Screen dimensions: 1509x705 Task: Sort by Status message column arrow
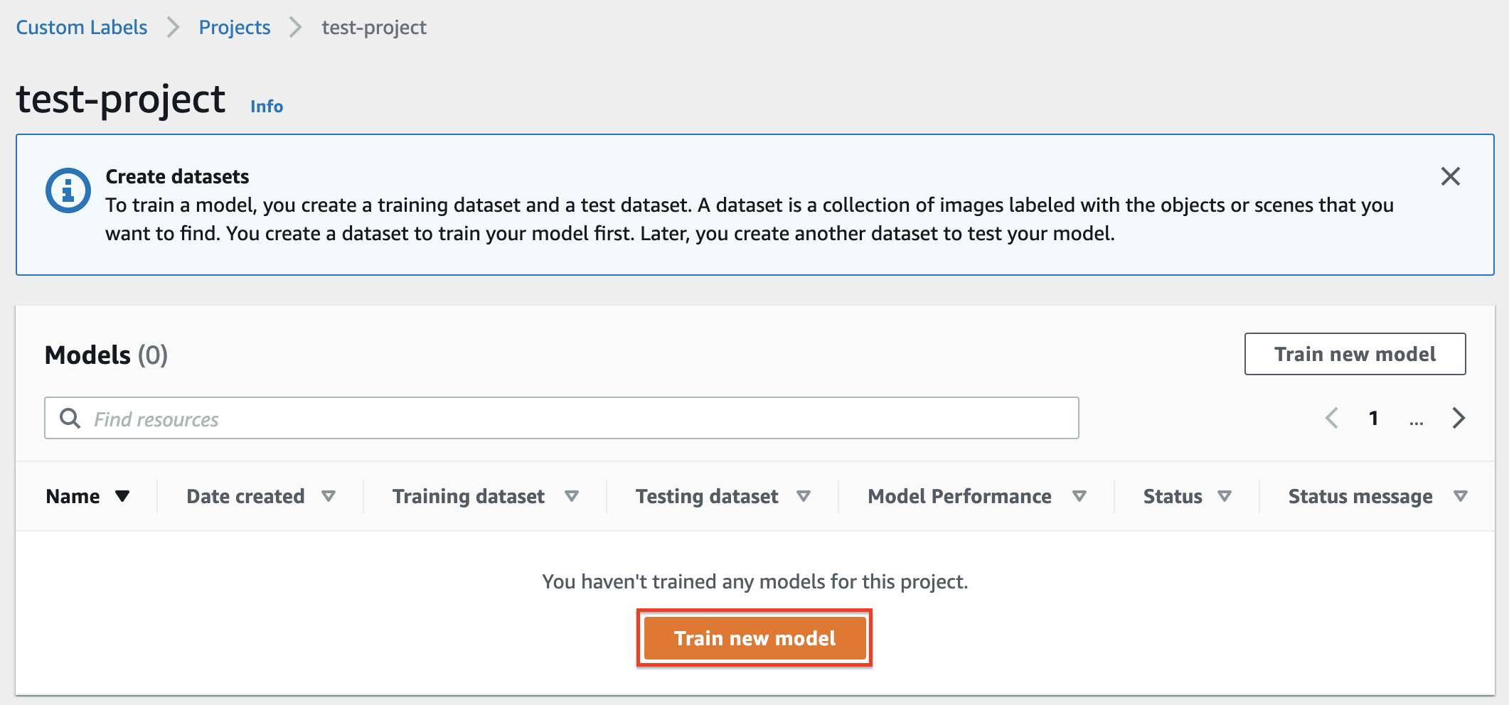point(1461,496)
